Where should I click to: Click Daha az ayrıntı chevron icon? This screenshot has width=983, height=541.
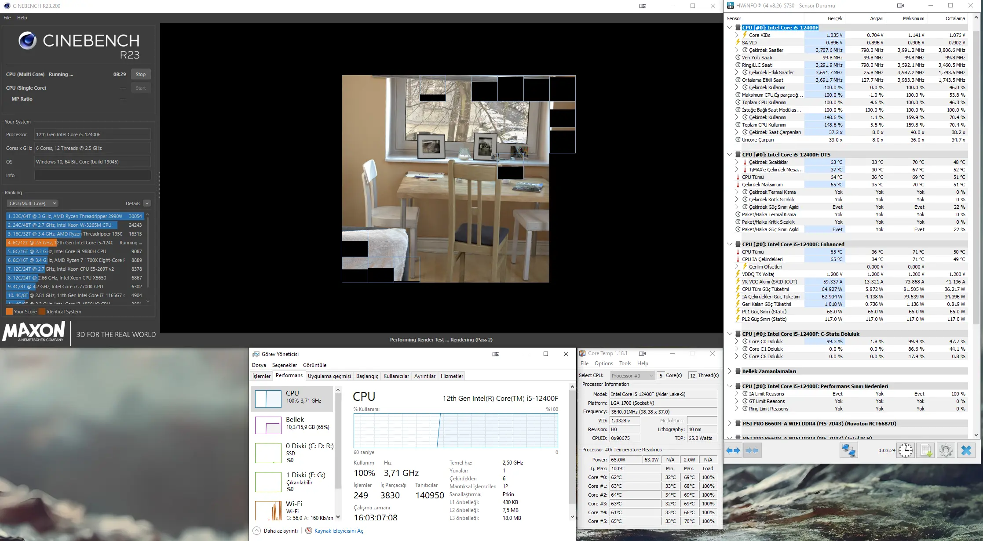(257, 531)
